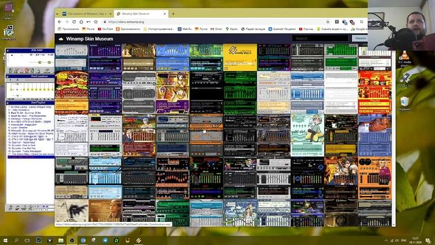This screenshot has height=245, width=435.
Task: Adjust the Winamp equalizer preamp slider
Action: (12, 89)
